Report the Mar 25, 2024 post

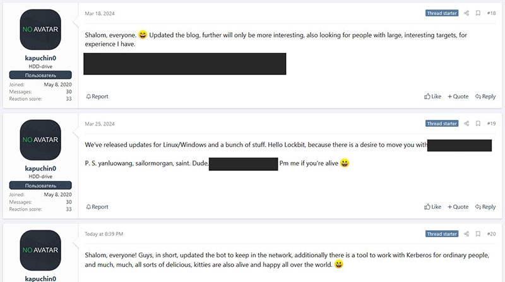pos(97,207)
